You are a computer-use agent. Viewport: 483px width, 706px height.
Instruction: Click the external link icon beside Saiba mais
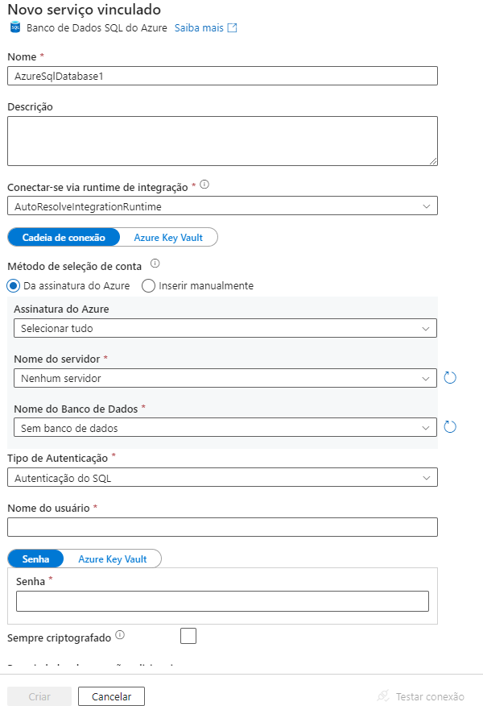tap(233, 27)
